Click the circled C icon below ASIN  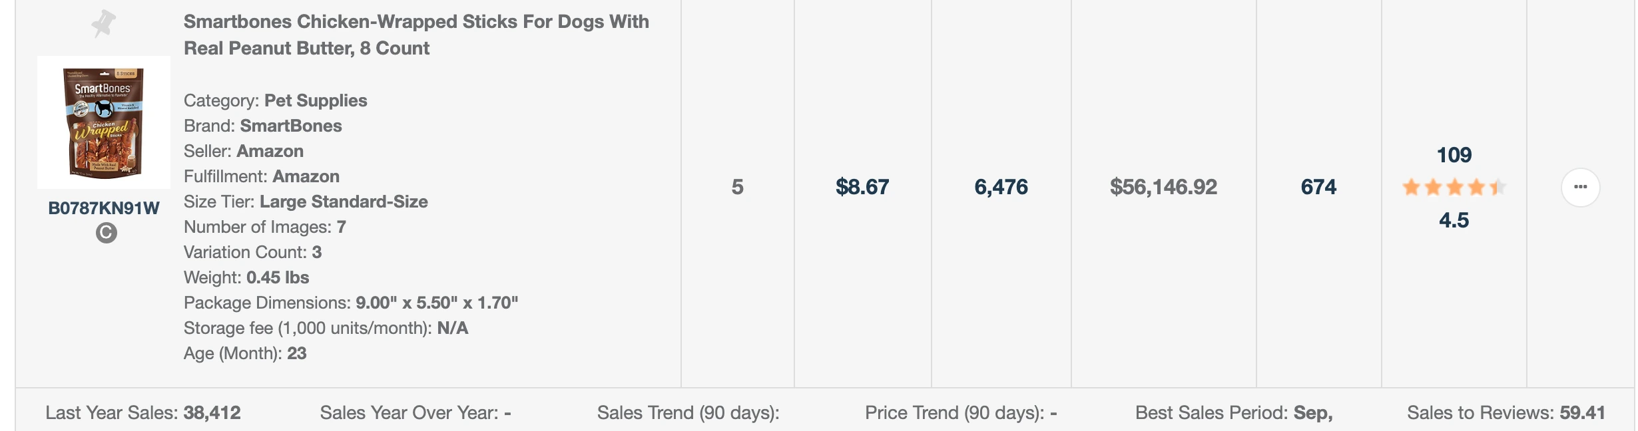coord(106,233)
